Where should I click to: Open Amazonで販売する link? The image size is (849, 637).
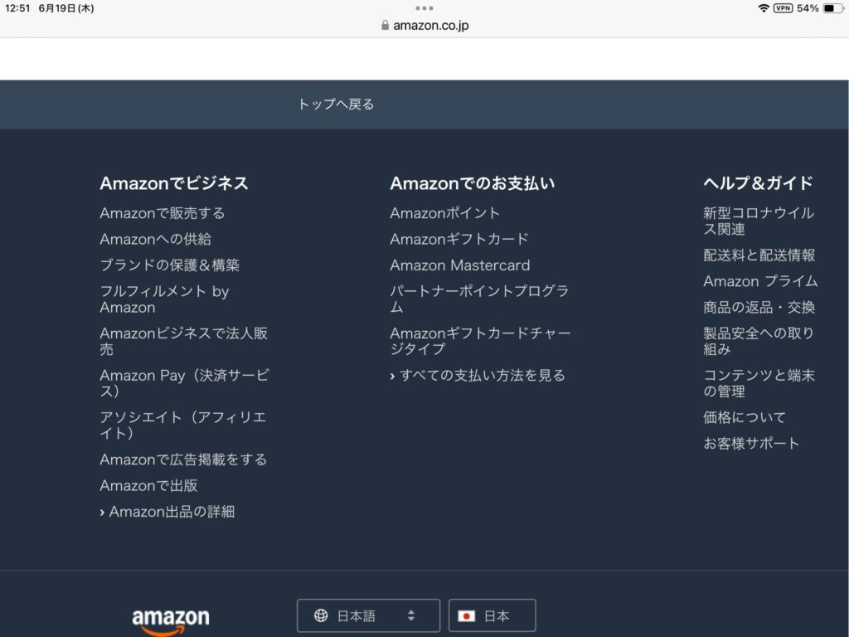[163, 213]
